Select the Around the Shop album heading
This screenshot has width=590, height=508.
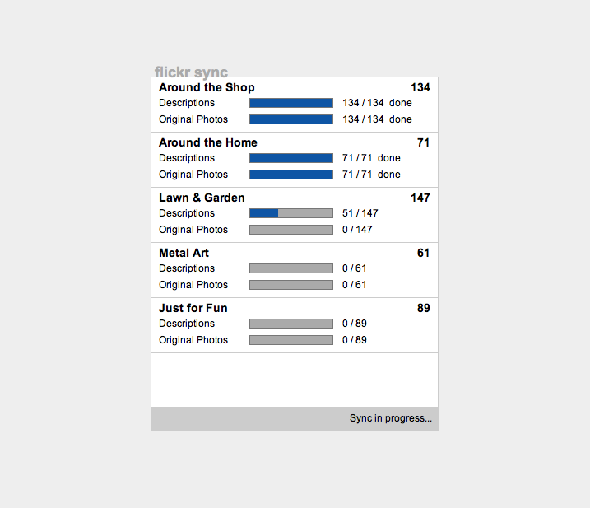tap(207, 87)
